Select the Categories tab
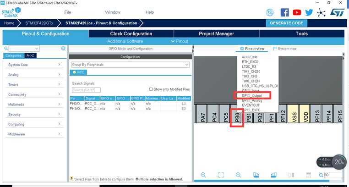Image resolution: width=349 pixels, height=187 pixels. point(14,55)
